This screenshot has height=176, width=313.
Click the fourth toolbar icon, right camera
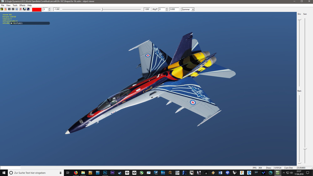coord(13,9)
